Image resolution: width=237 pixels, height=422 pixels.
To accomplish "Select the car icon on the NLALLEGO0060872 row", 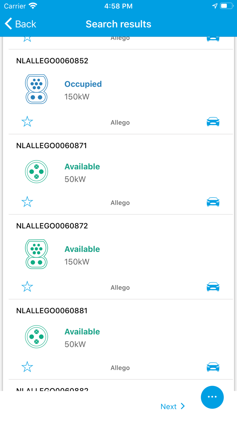I will click(x=213, y=286).
